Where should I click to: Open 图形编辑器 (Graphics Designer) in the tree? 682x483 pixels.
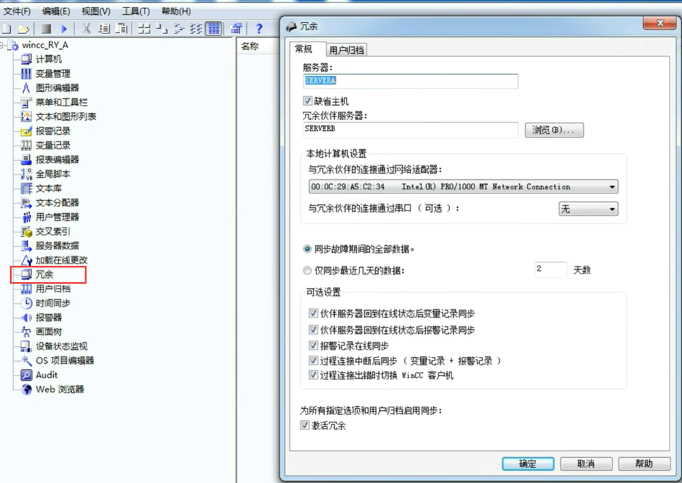57,88
